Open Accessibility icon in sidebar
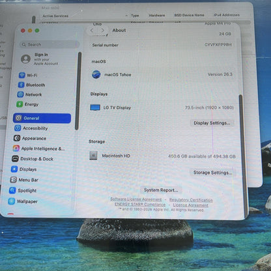This screenshot has height=271, width=271. [18, 128]
